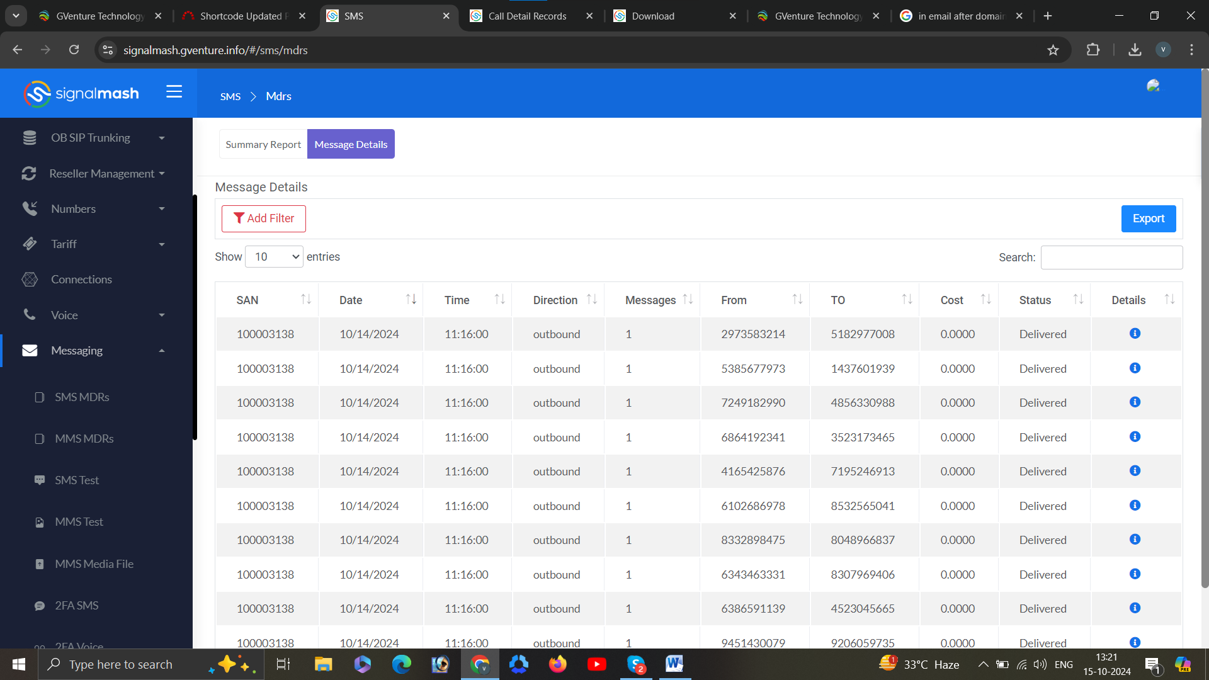This screenshot has width=1209, height=680.
Task: Open details info icon for the first message row
Action: [1135, 334]
